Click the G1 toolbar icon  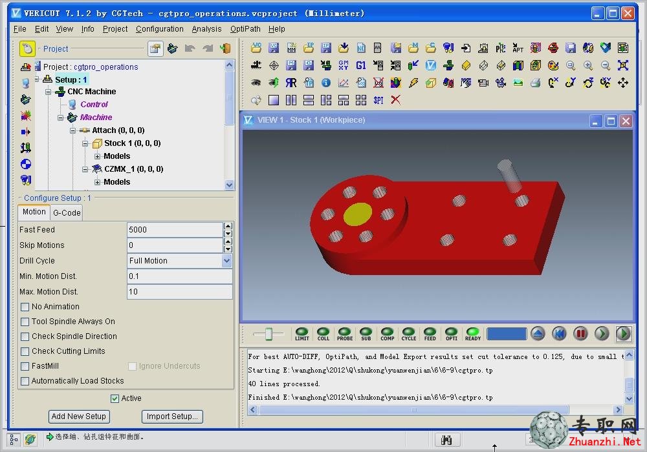[360, 65]
